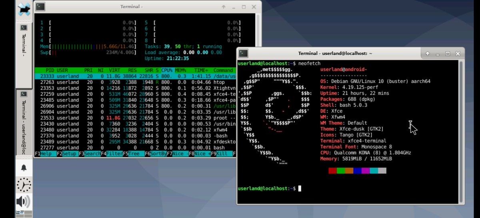
Task: Click the scrollbar of userland@localhost Terminal
Action: pos(461,131)
